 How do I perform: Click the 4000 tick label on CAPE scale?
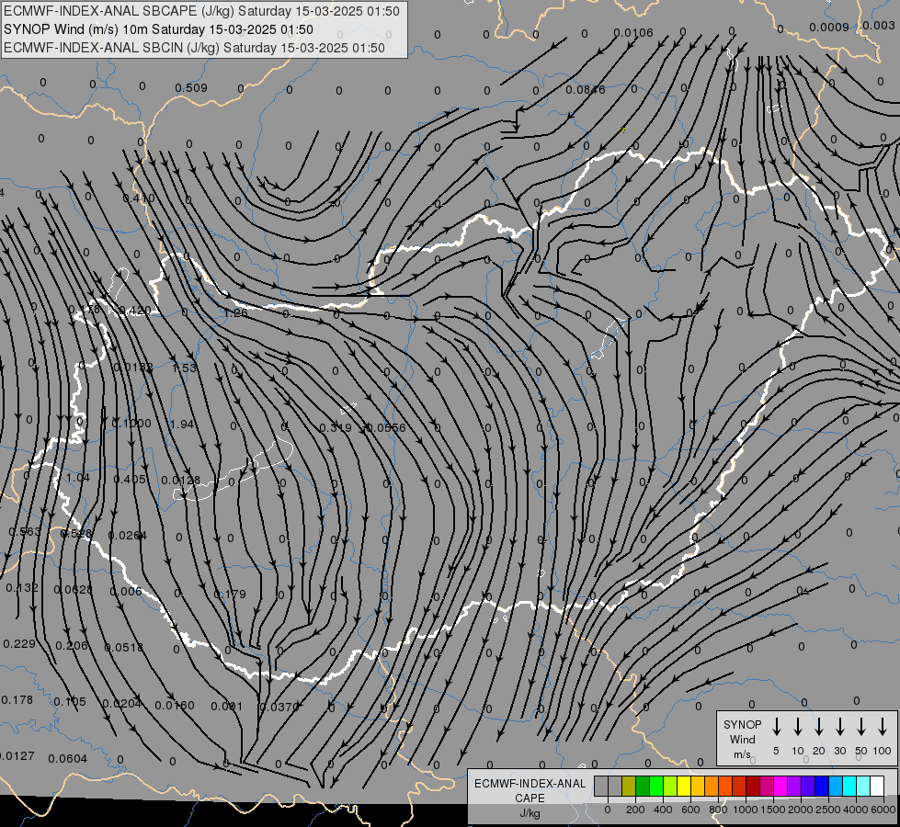coord(855,810)
